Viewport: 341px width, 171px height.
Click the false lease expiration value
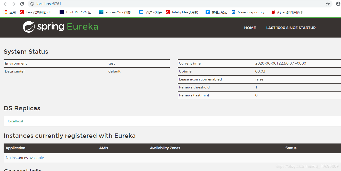[259, 79]
